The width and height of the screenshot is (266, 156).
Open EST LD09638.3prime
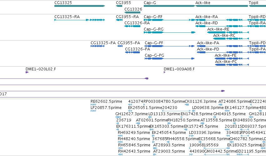coord(208,108)
